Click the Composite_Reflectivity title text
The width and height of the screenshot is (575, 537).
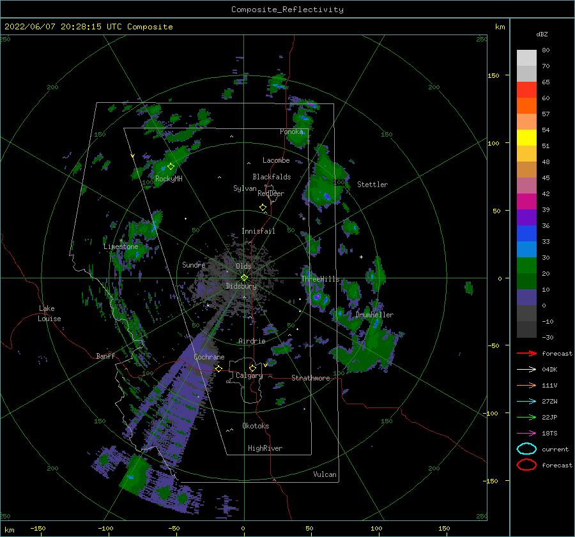point(287,10)
